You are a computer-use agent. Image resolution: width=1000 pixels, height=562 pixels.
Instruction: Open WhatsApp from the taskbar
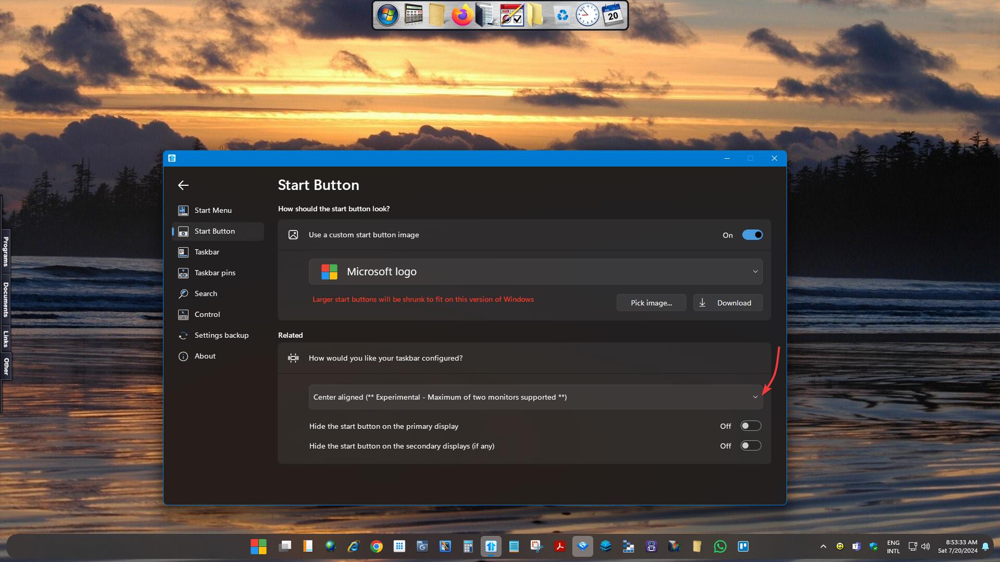click(720, 546)
